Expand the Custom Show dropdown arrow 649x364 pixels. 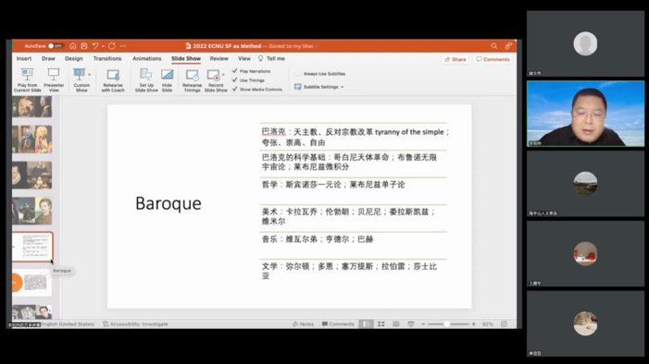coord(90,75)
